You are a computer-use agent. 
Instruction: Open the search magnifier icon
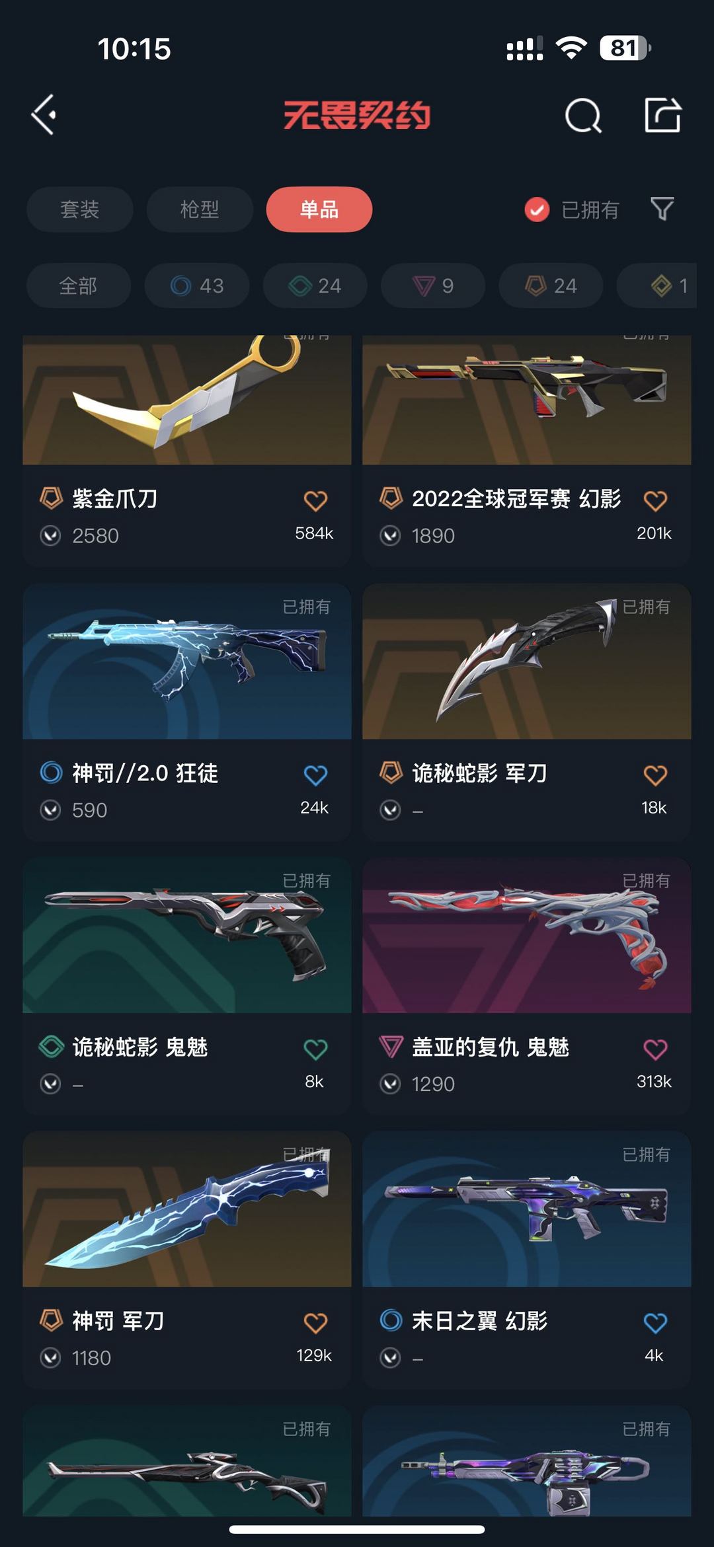coord(583,116)
